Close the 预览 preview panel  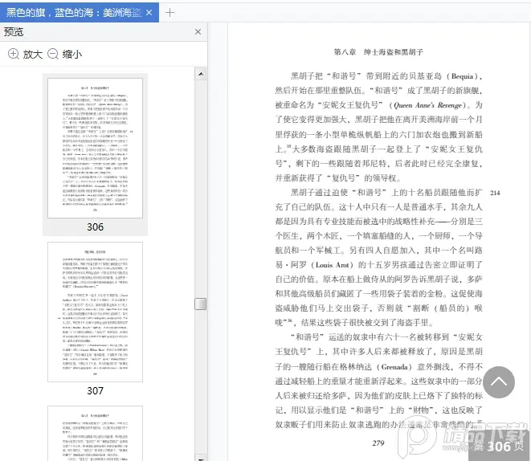click(x=198, y=32)
